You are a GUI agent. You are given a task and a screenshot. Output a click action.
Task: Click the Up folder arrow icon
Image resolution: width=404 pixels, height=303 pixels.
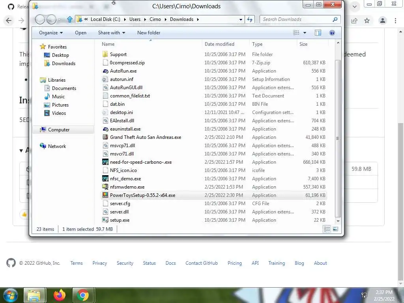(x=69, y=19)
